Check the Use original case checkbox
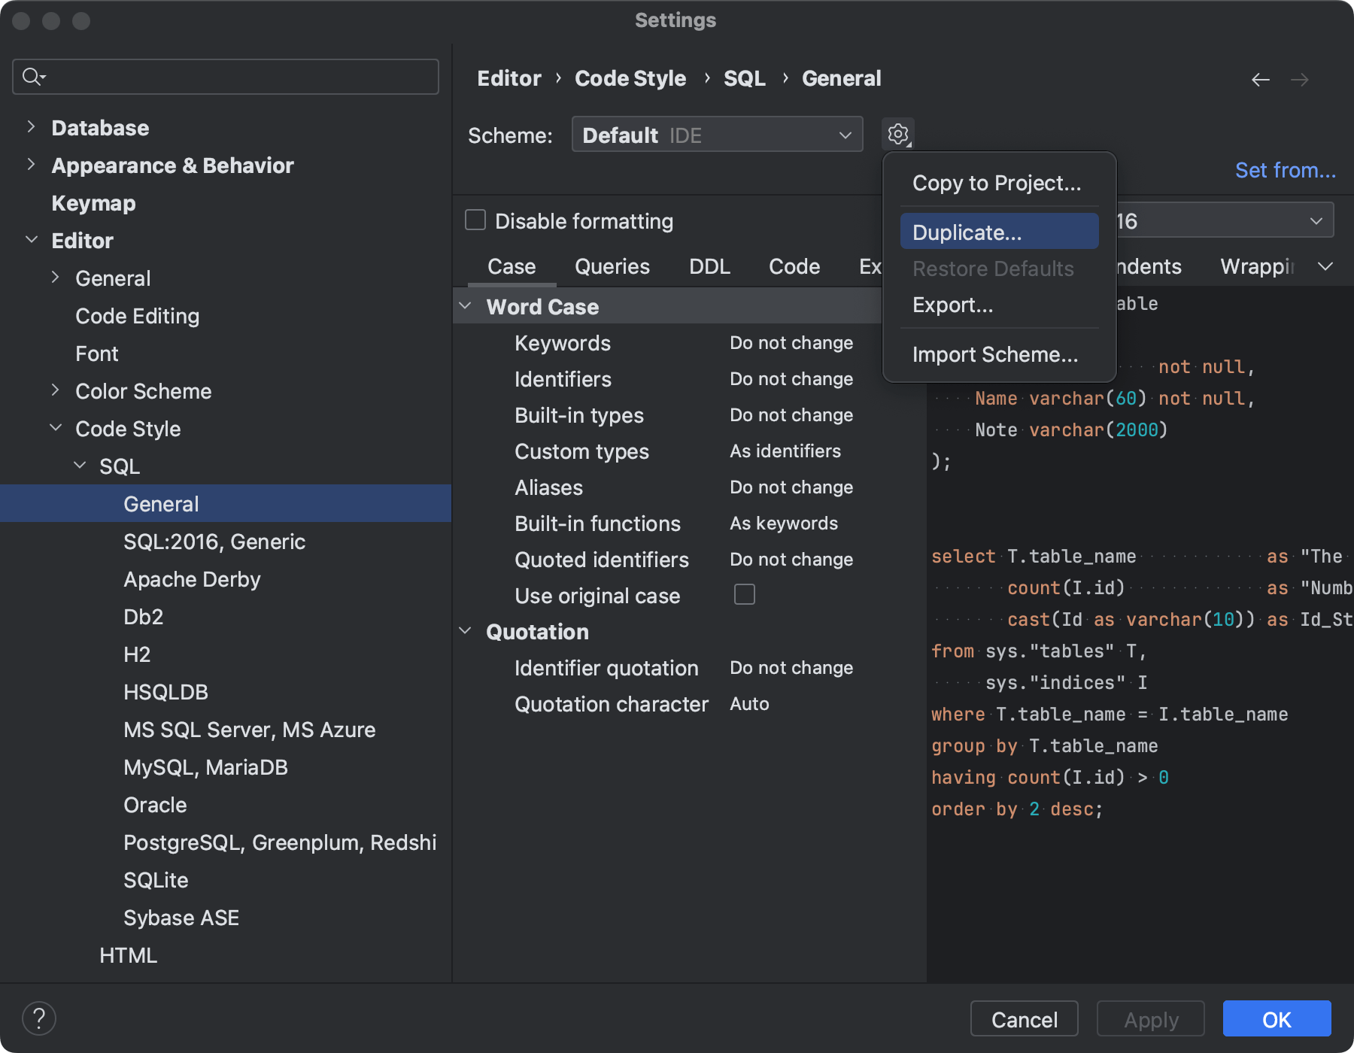The image size is (1354, 1053). click(x=745, y=594)
